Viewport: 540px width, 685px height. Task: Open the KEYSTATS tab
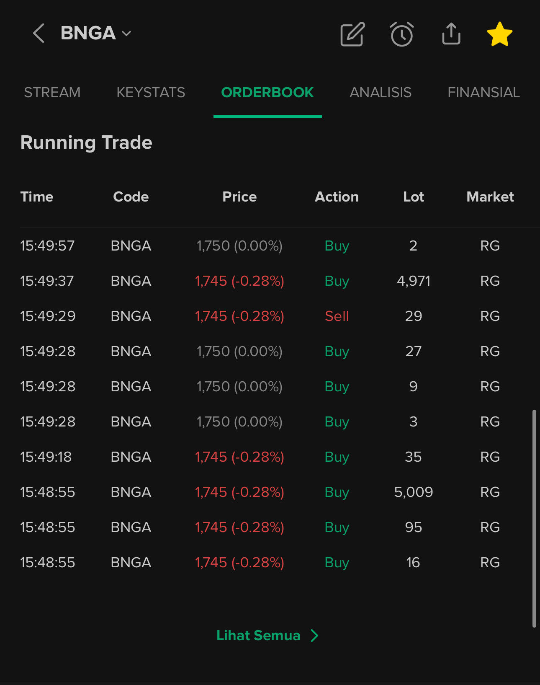click(151, 92)
